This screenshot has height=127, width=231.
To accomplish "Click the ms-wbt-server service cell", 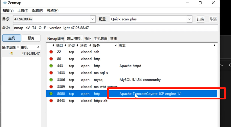I will pos(106,87).
